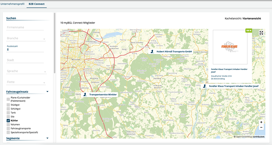Uncheck the Kühler checkbox
Screen dimensions: 272x145
pos(8,121)
